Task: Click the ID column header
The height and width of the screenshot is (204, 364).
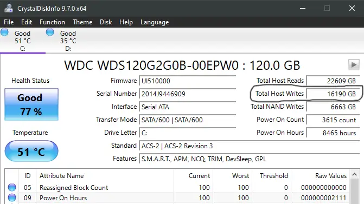Action: pos(27,176)
